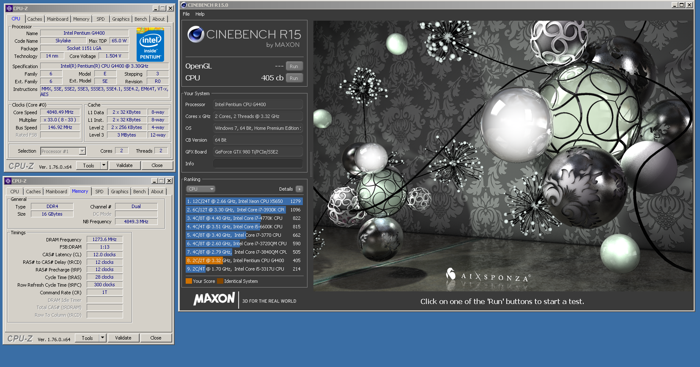Click the empty Info field in Your System
The height and width of the screenshot is (367, 700).
tap(258, 164)
